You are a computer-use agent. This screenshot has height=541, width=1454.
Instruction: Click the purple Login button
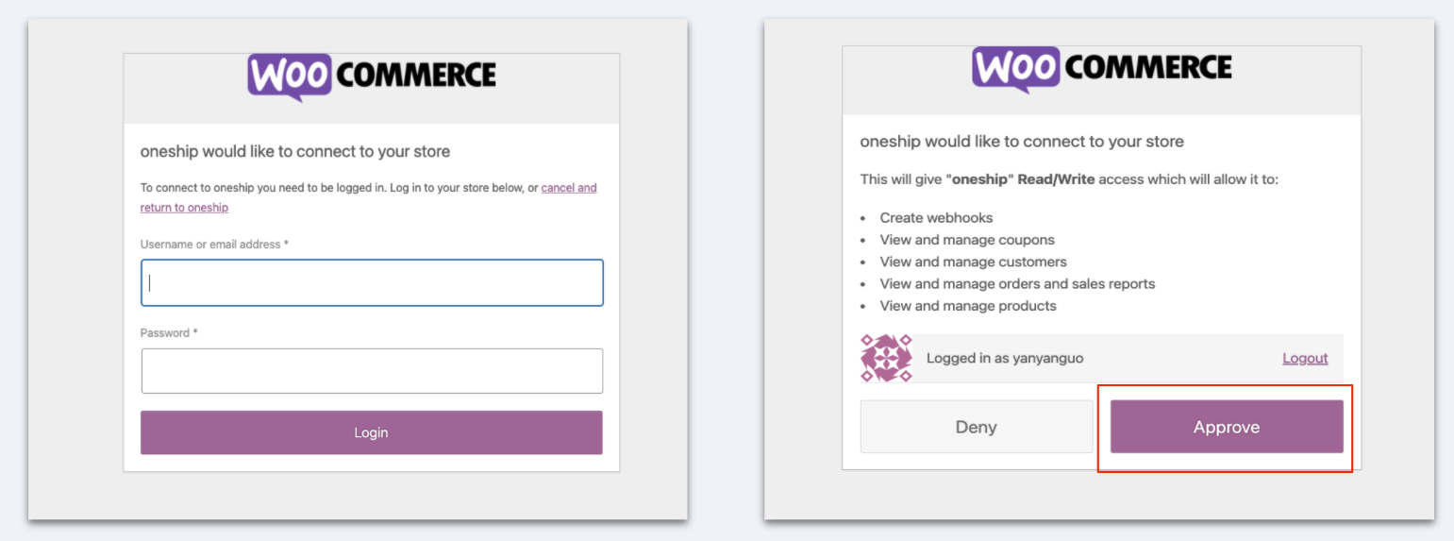point(372,432)
